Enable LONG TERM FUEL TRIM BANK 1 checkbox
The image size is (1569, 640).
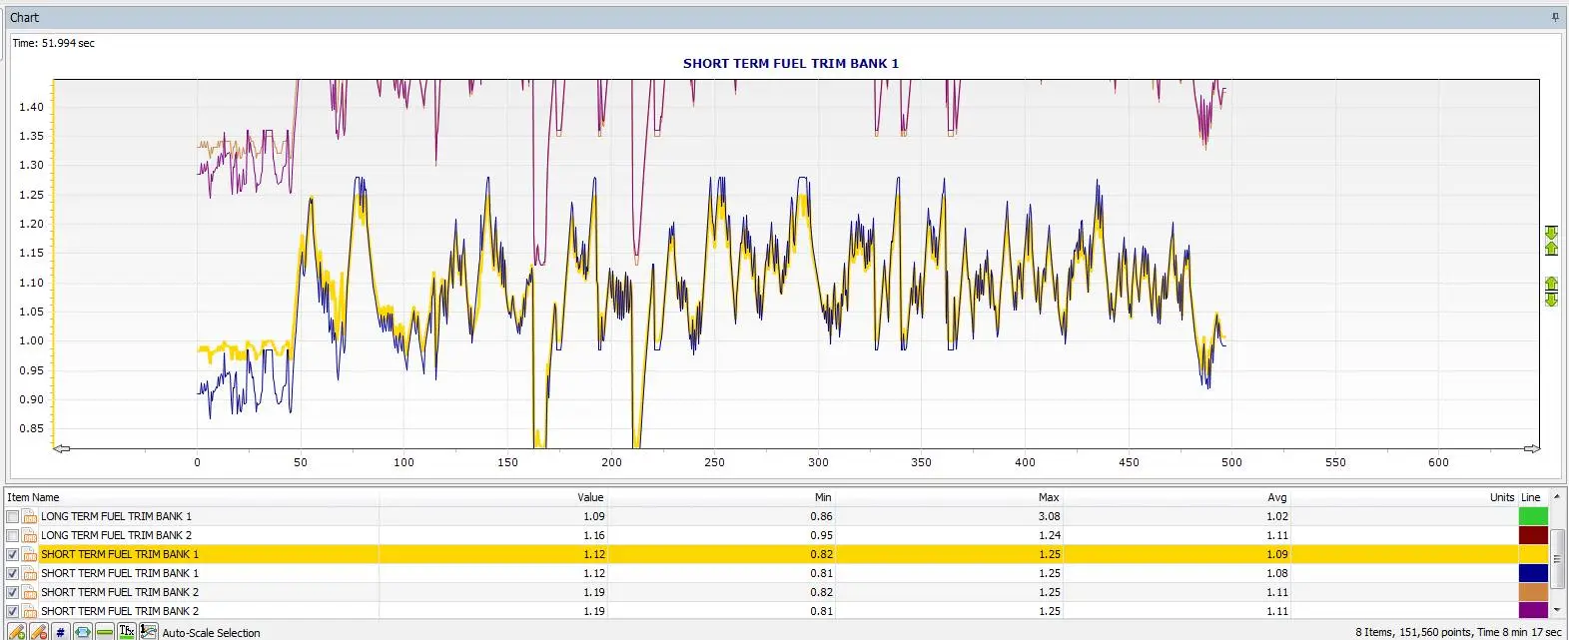pos(13,516)
